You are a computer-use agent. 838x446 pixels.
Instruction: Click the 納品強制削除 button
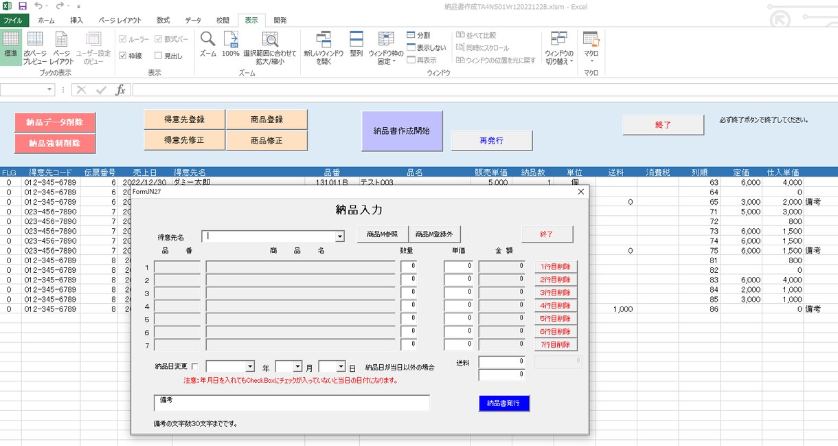click(x=55, y=144)
